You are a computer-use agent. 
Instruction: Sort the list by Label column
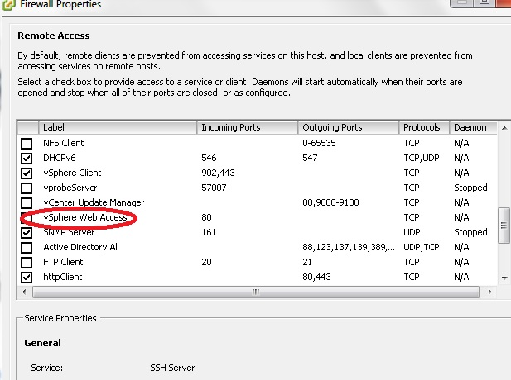[118, 128]
